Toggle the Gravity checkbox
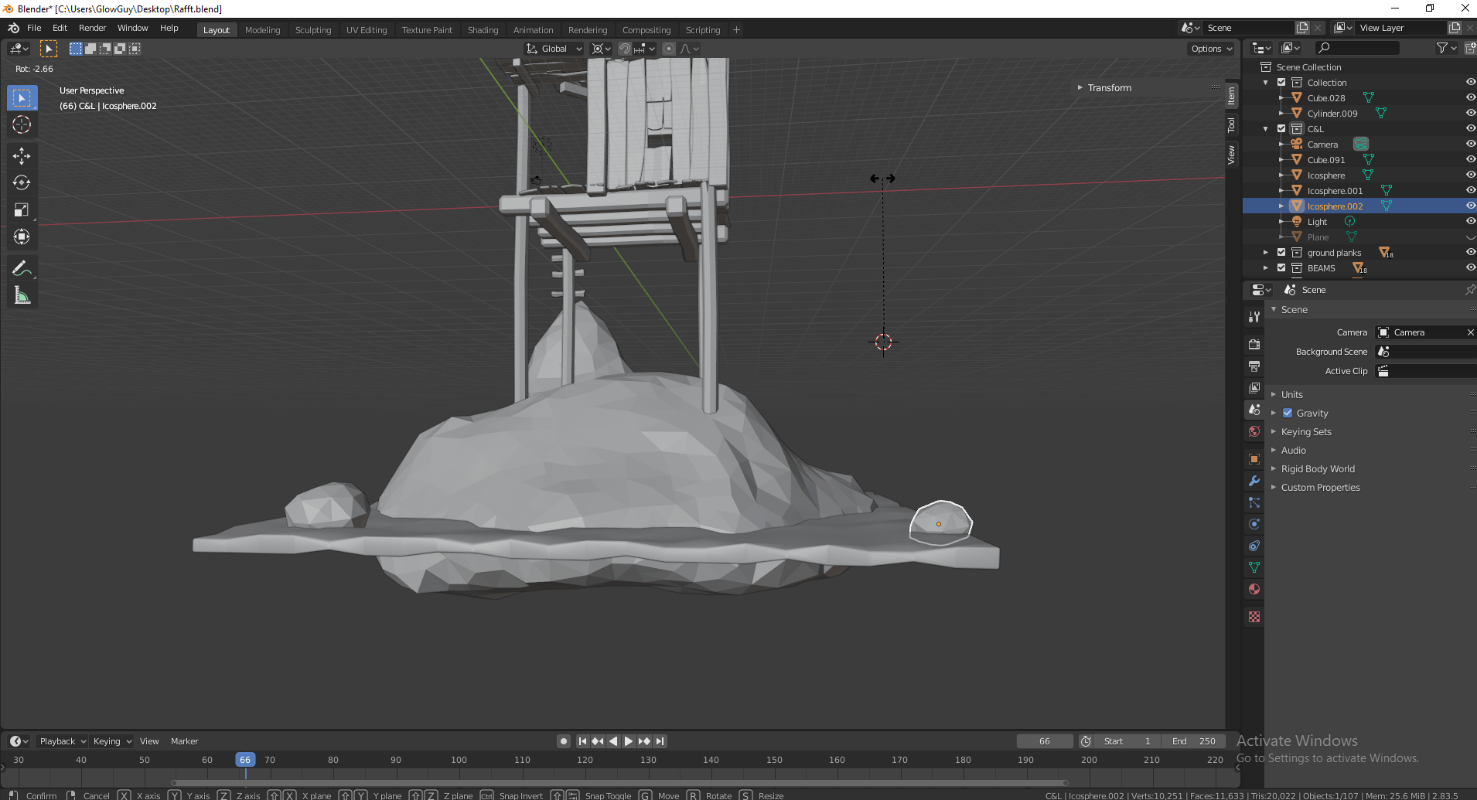1477x800 pixels. click(1288, 414)
